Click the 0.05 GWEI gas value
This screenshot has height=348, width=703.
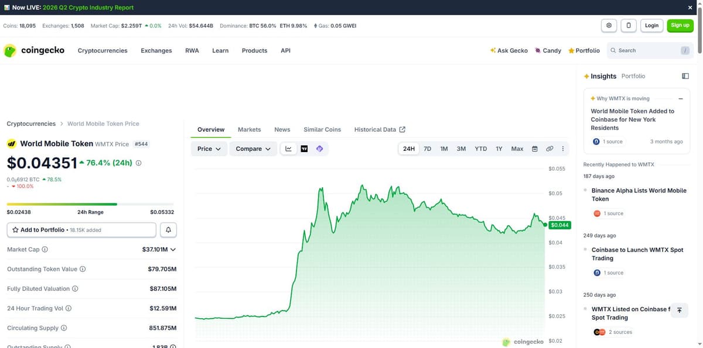point(343,26)
